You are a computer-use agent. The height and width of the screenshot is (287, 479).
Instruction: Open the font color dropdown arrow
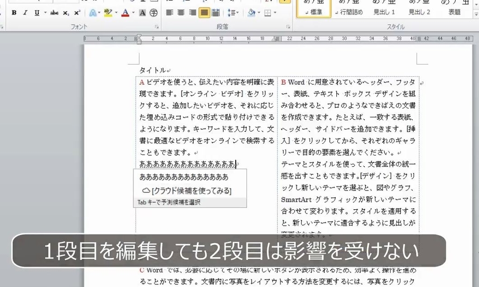click(133, 13)
